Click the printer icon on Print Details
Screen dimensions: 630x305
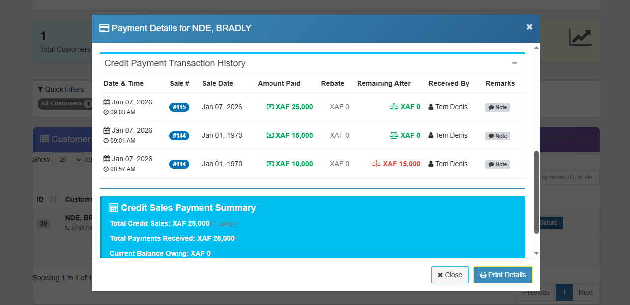point(483,274)
